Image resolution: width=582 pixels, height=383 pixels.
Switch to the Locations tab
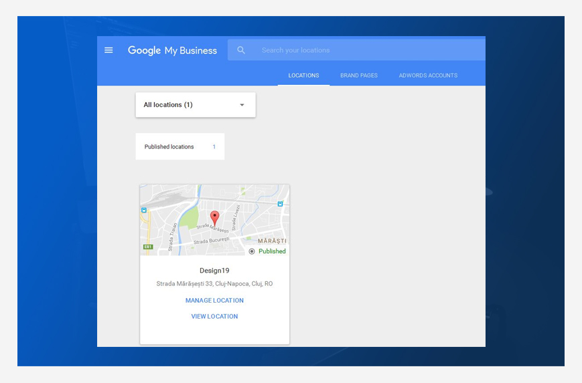[303, 76]
